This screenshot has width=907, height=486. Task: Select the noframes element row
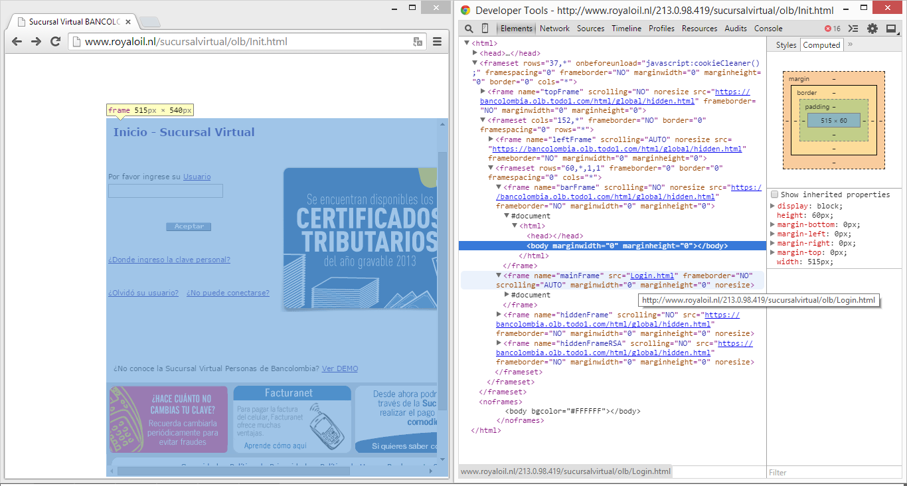[501, 402]
